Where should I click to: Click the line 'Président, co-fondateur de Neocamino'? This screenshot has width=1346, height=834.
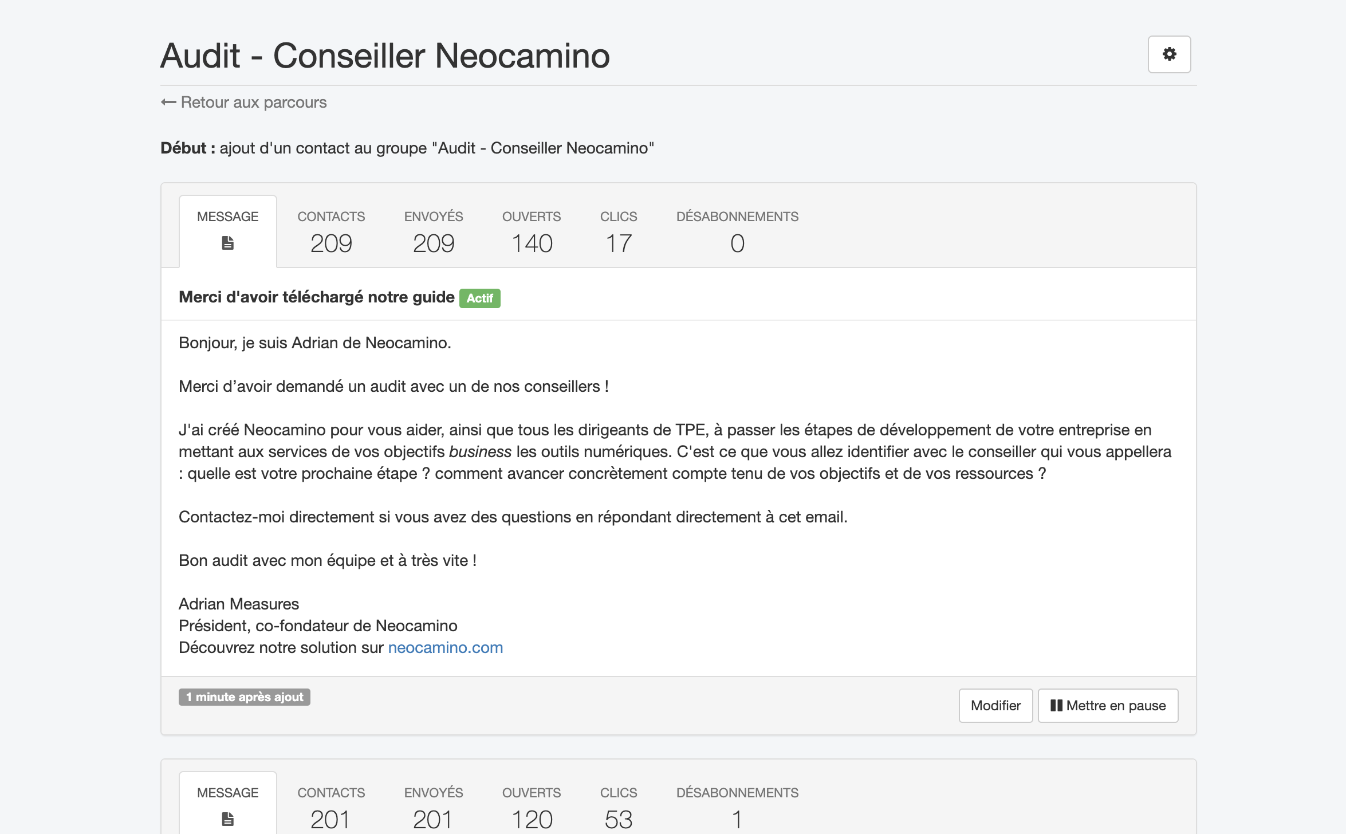pyautogui.click(x=318, y=626)
